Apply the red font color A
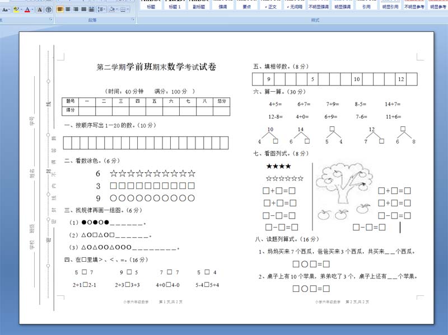Screen dimensions: 448x335 [x=27, y=10]
